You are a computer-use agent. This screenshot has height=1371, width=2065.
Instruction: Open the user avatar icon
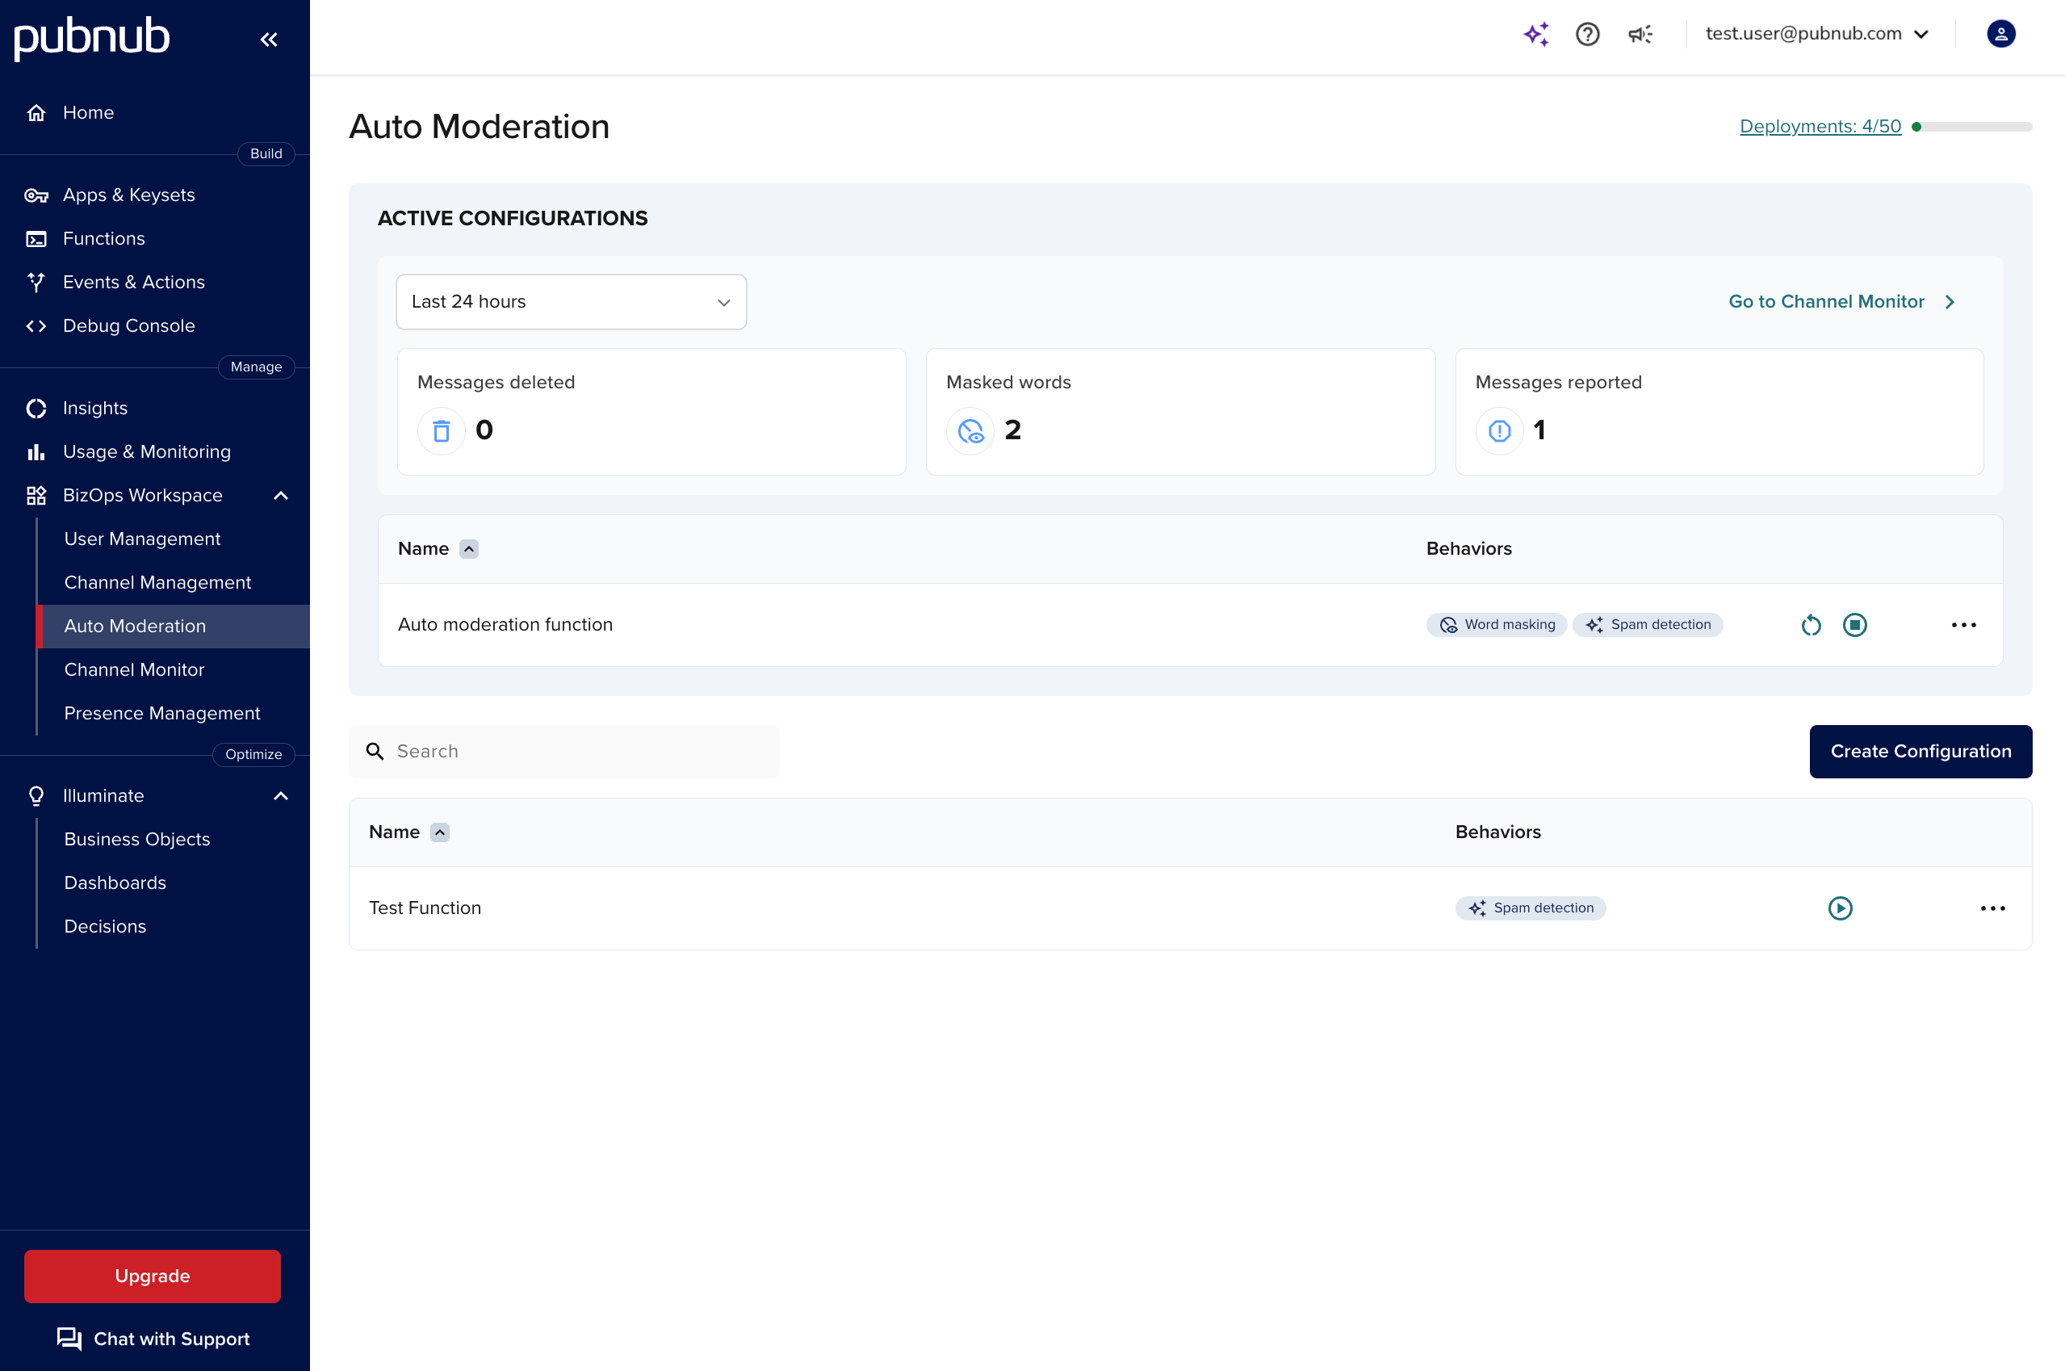[2000, 33]
